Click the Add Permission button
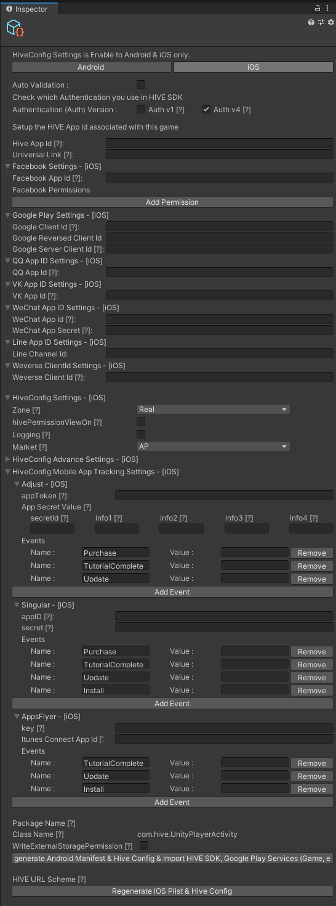Viewport: 336px width, 906px height. (x=172, y=202)
